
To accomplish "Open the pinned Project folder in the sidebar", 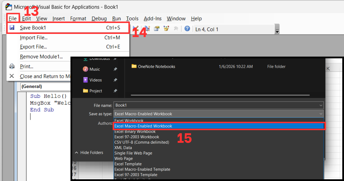I will coord(95,91).
